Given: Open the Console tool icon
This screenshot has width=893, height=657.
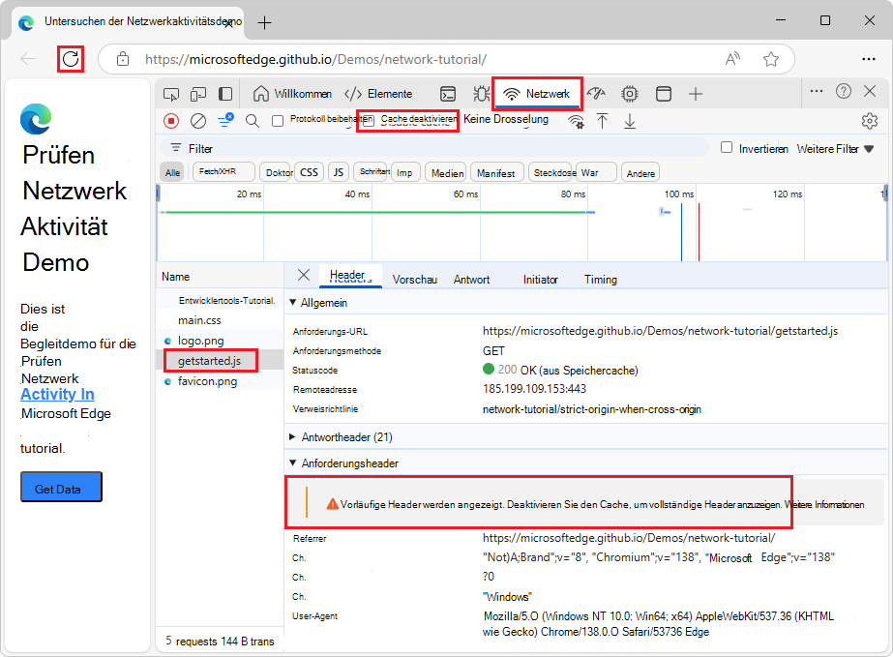Looking at the screenshot, I should point(448,94).
